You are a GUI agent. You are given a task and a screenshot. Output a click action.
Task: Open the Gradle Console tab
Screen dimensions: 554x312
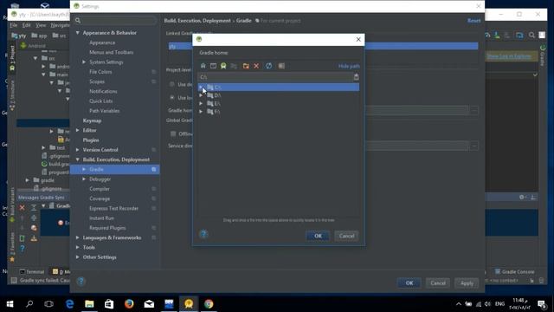coord(514,271)
